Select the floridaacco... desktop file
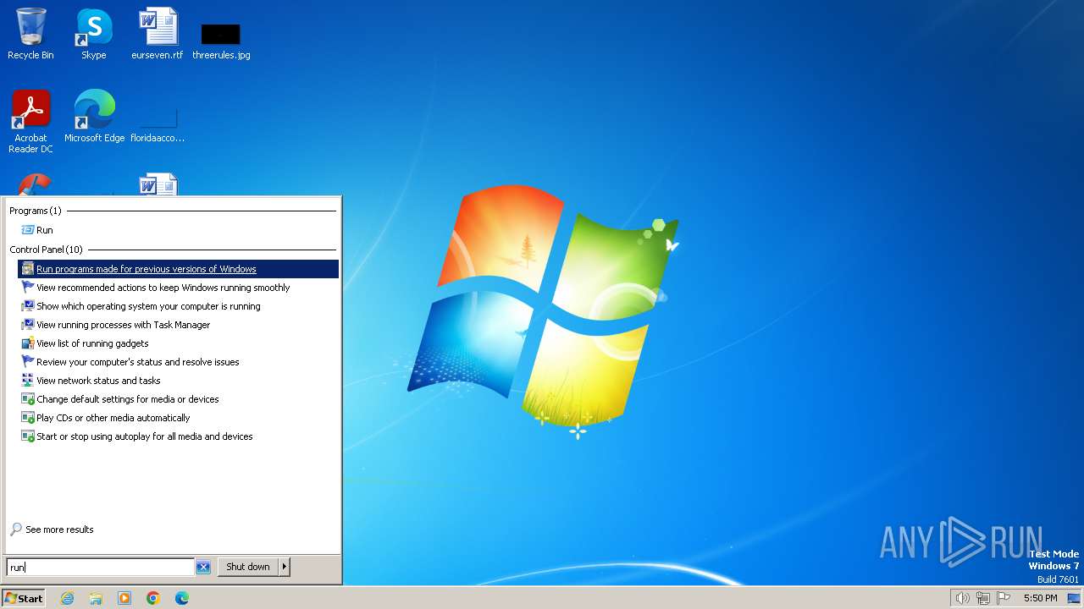This screenshot has width=1084, height=609. (x=158, y=127)
